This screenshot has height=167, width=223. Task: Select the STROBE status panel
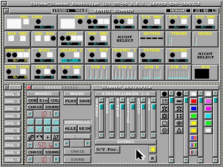click(x=178, y=39)
